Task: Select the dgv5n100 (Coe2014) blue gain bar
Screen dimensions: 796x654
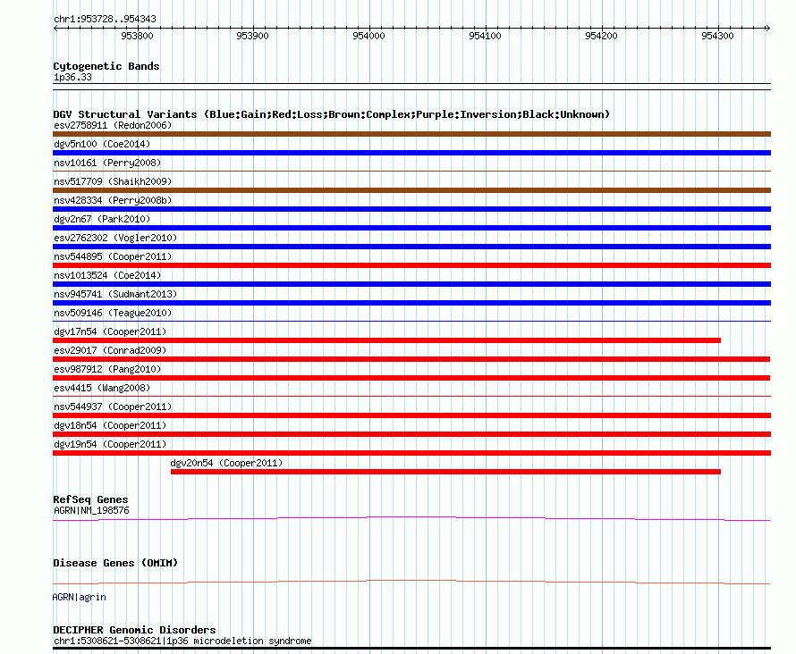Action: pos(411,153)
